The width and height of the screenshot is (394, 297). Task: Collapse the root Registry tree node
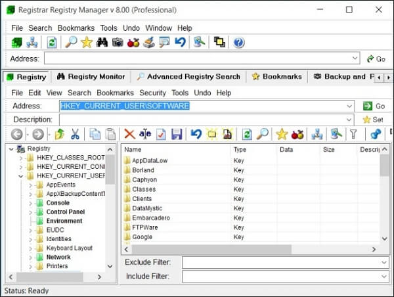point(11,149)
